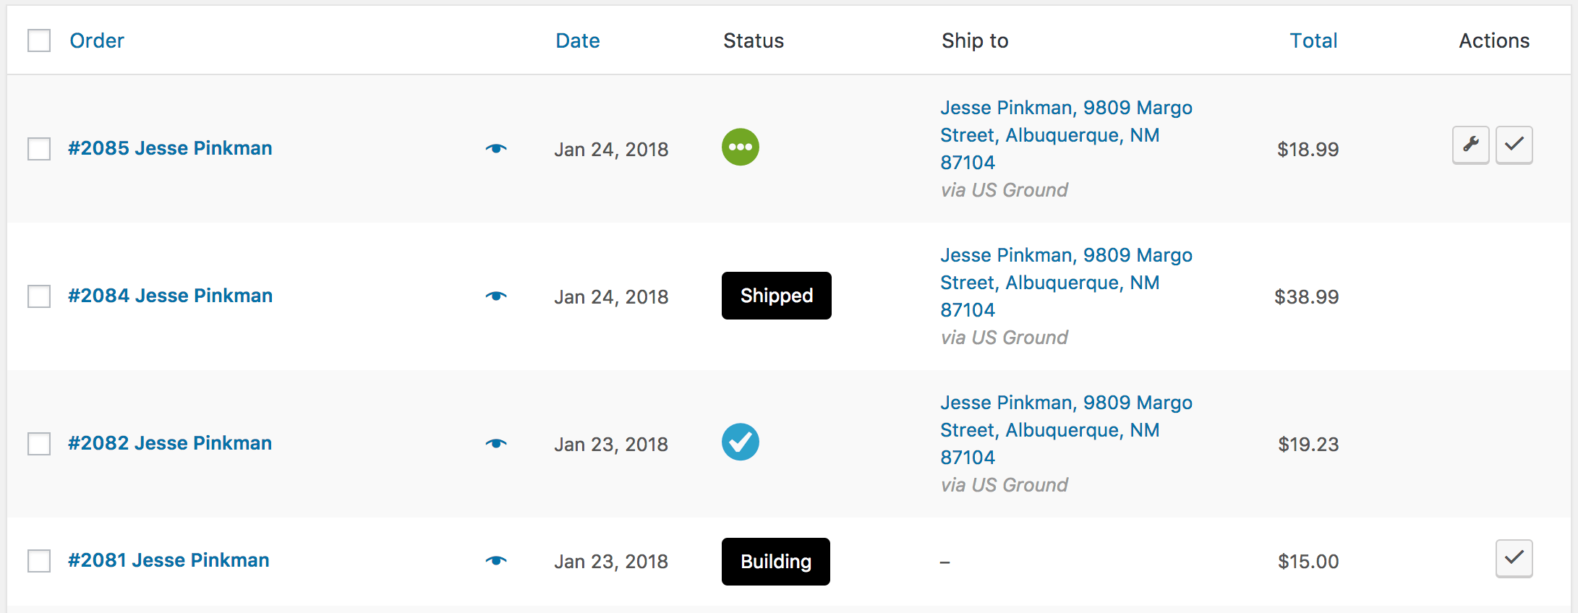Open order #2084 Jesse Pinkman
Image resolution: width=1578 pixels, height=613 pixels.
pyautogui.click(x=170, y=295)
